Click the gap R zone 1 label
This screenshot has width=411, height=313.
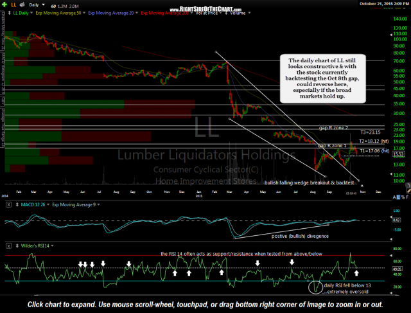coord(332,146)
